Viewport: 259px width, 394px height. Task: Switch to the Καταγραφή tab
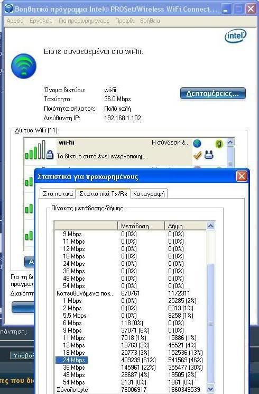click(x=149, y=194)
